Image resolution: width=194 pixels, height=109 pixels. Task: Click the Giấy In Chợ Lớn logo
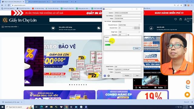[x=19, y=20]
